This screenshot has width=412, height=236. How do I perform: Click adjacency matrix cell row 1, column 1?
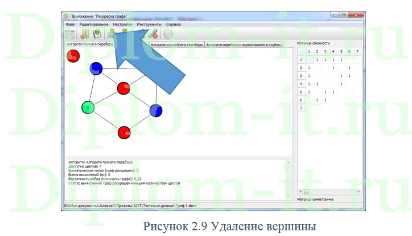click(x=309, y=59)
